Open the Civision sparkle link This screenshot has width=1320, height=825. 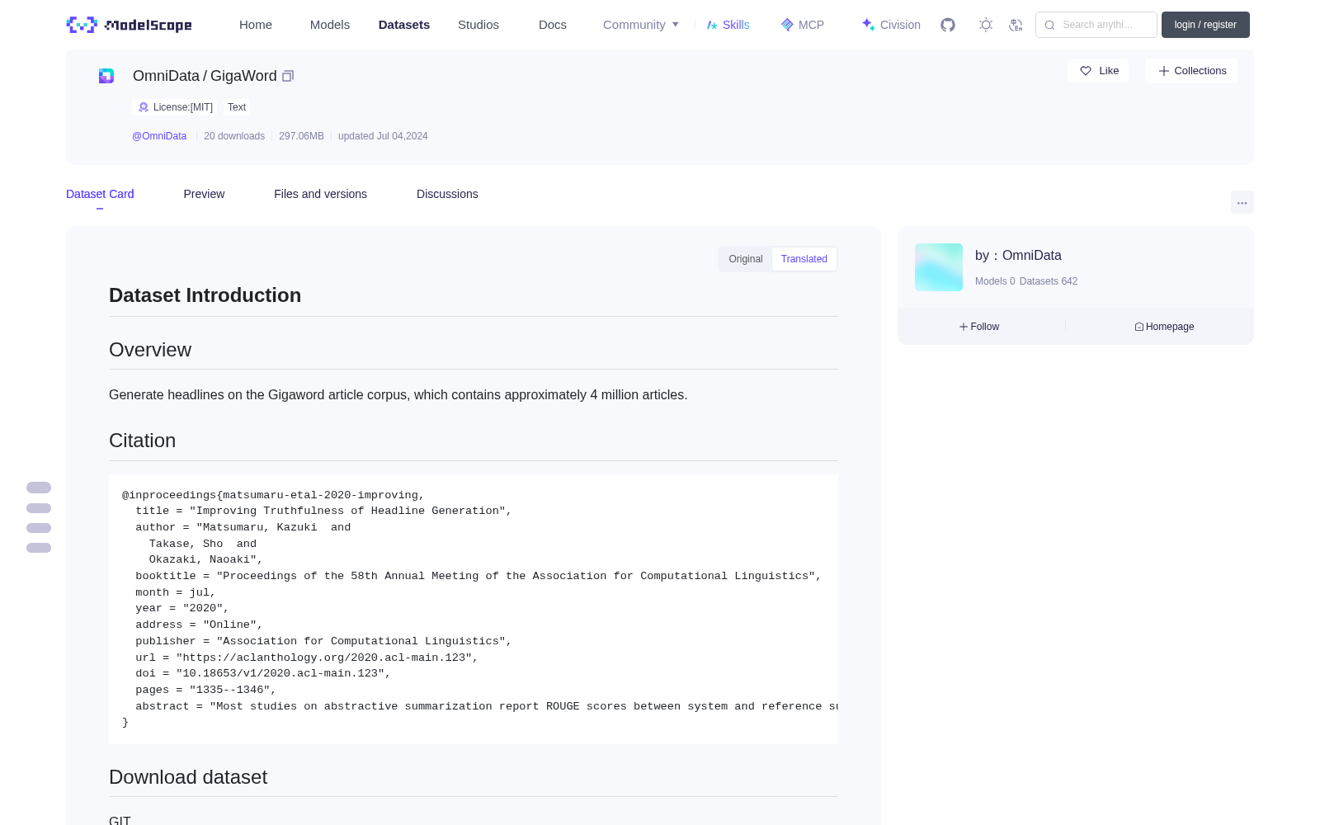click(x=891, y=25)
